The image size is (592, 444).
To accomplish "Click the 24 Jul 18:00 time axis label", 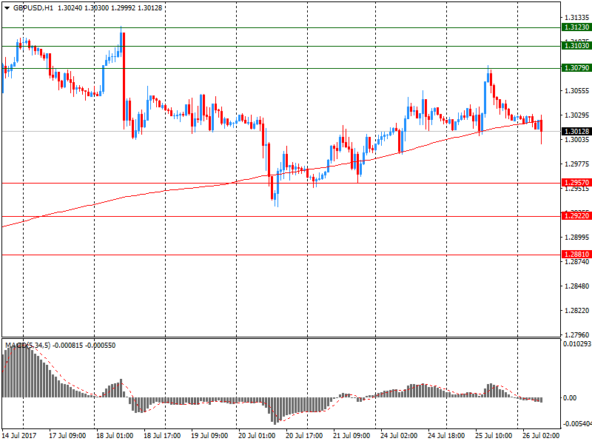I will 446,436.
